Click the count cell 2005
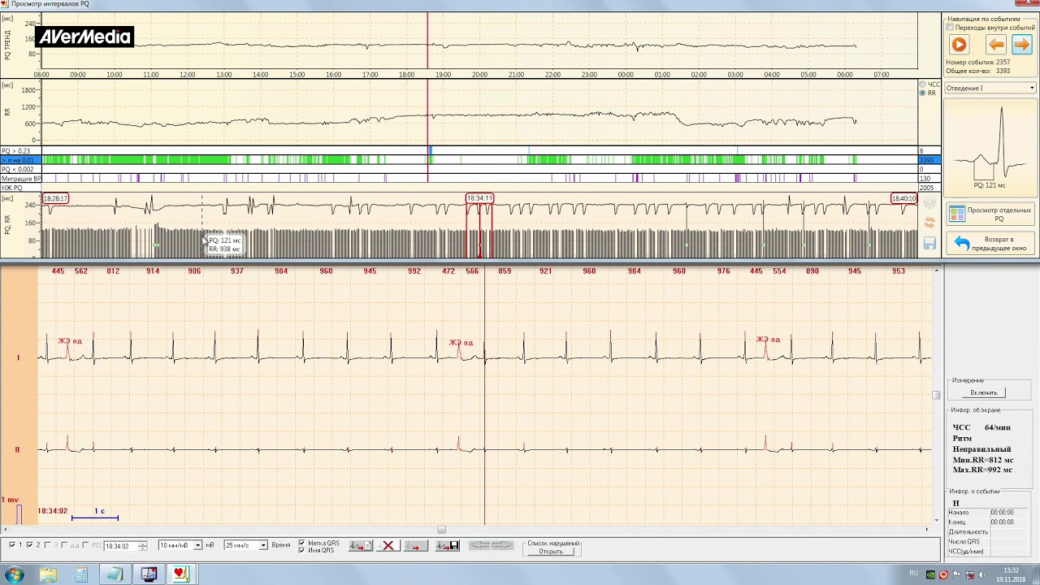Screen dimensions: 1040x585 929,188
